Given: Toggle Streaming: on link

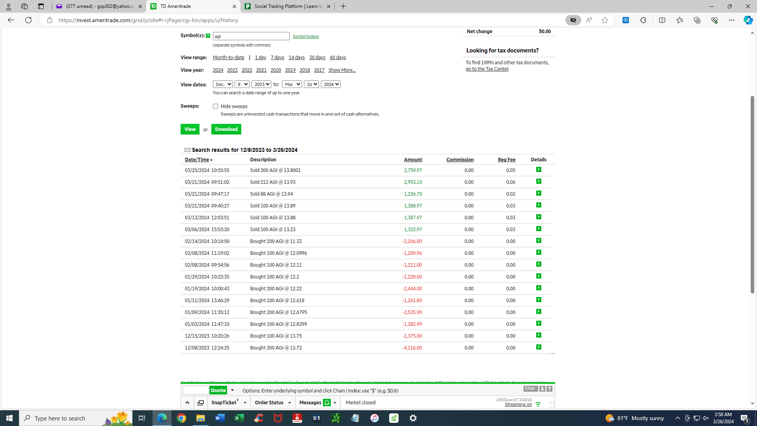Looking at the screenshot, I should (x=518, y=405).
